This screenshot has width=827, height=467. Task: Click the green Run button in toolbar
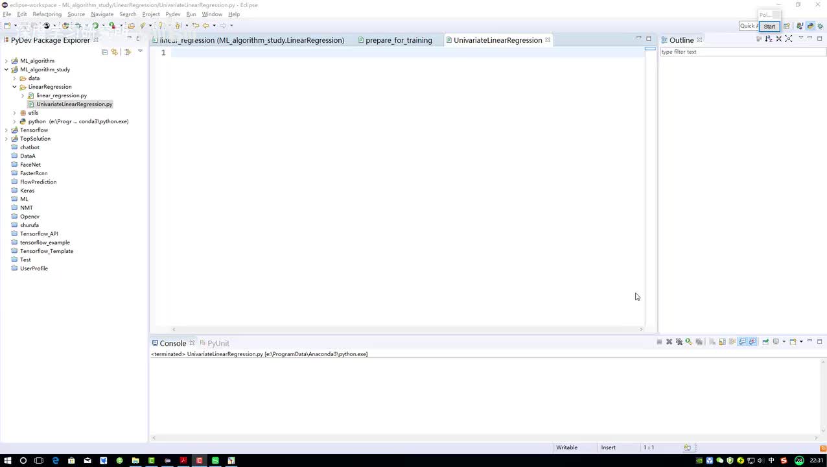[95, 26]
